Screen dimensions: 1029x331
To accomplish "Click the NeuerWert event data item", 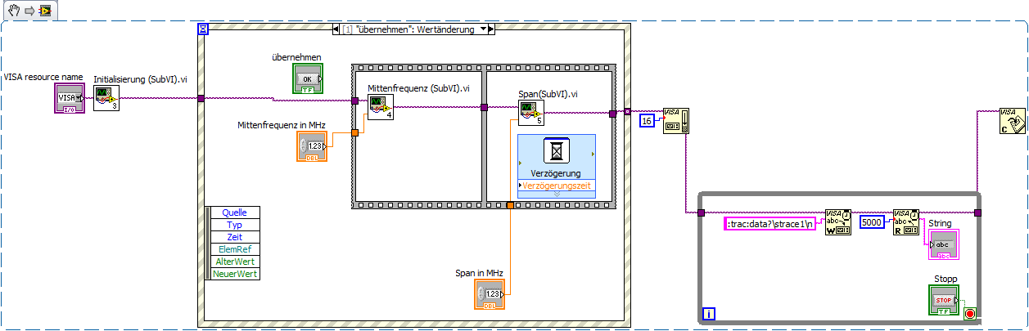I will coord(235,274).
